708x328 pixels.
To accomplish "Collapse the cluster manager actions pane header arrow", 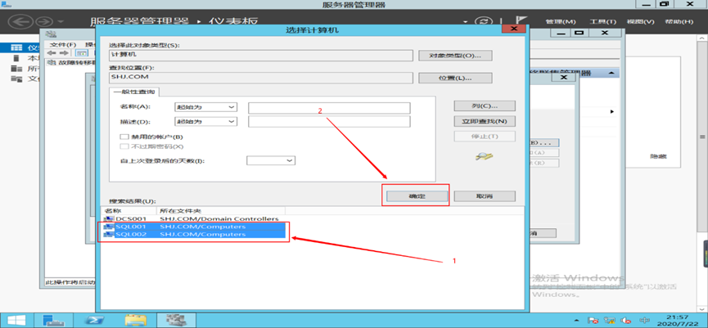I will (x=611, y=73).
